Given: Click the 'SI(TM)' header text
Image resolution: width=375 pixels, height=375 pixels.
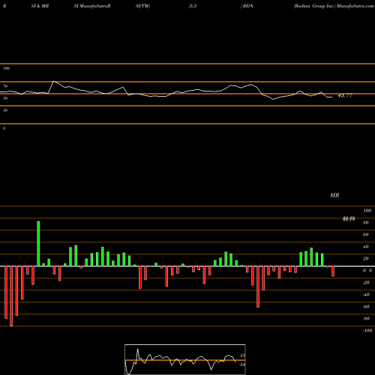Looking at the screenshot, I should 142,6.
